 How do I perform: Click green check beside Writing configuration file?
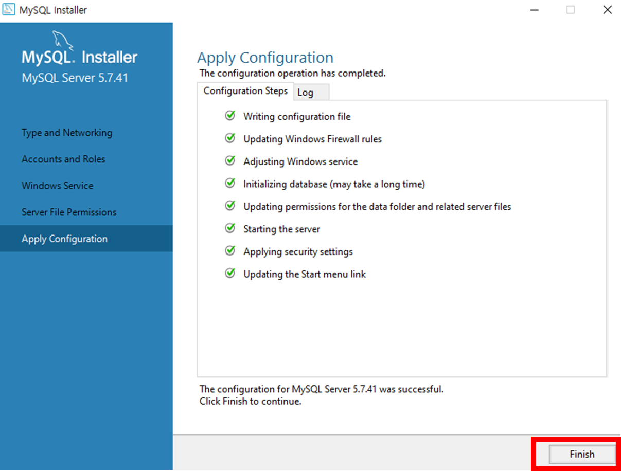tap(230, 116)
